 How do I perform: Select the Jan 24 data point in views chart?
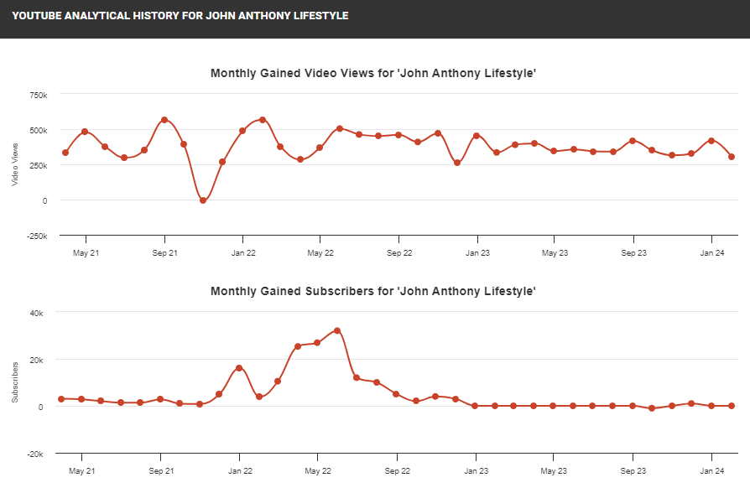click(711, 141)
